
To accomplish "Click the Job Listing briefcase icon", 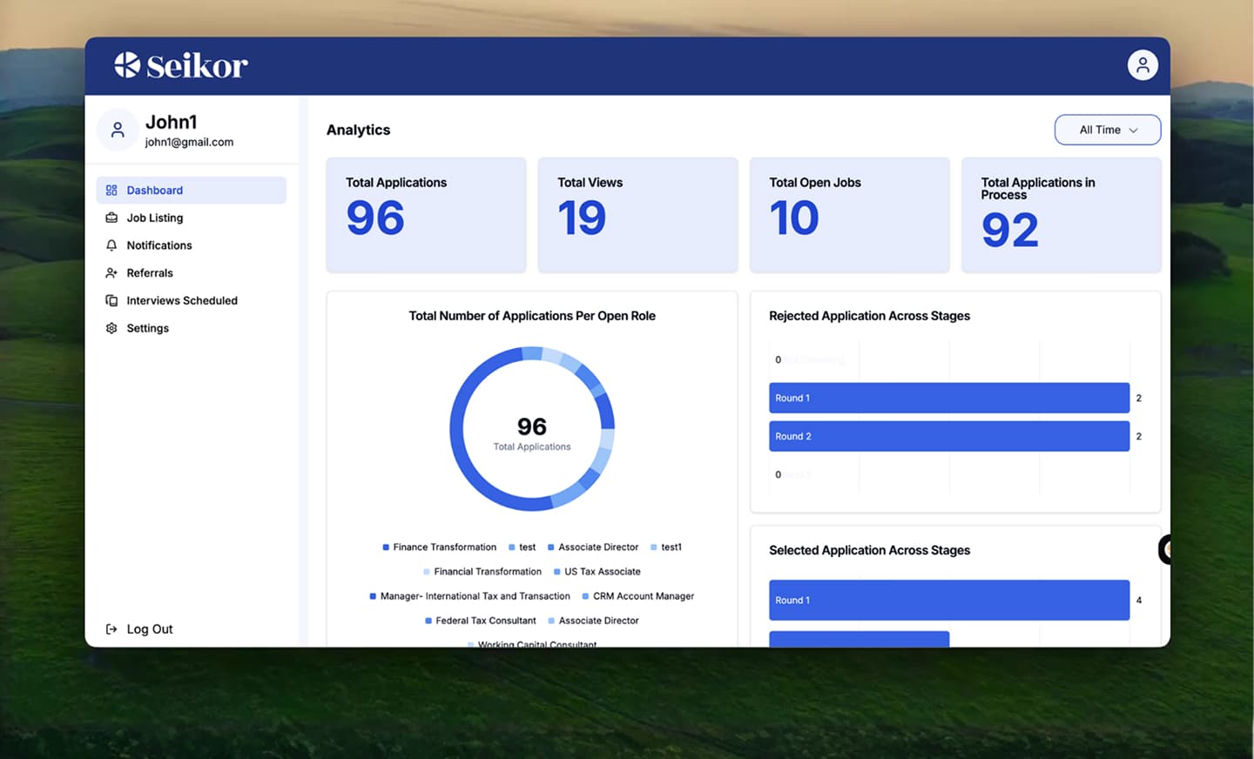I will [111, 218].
